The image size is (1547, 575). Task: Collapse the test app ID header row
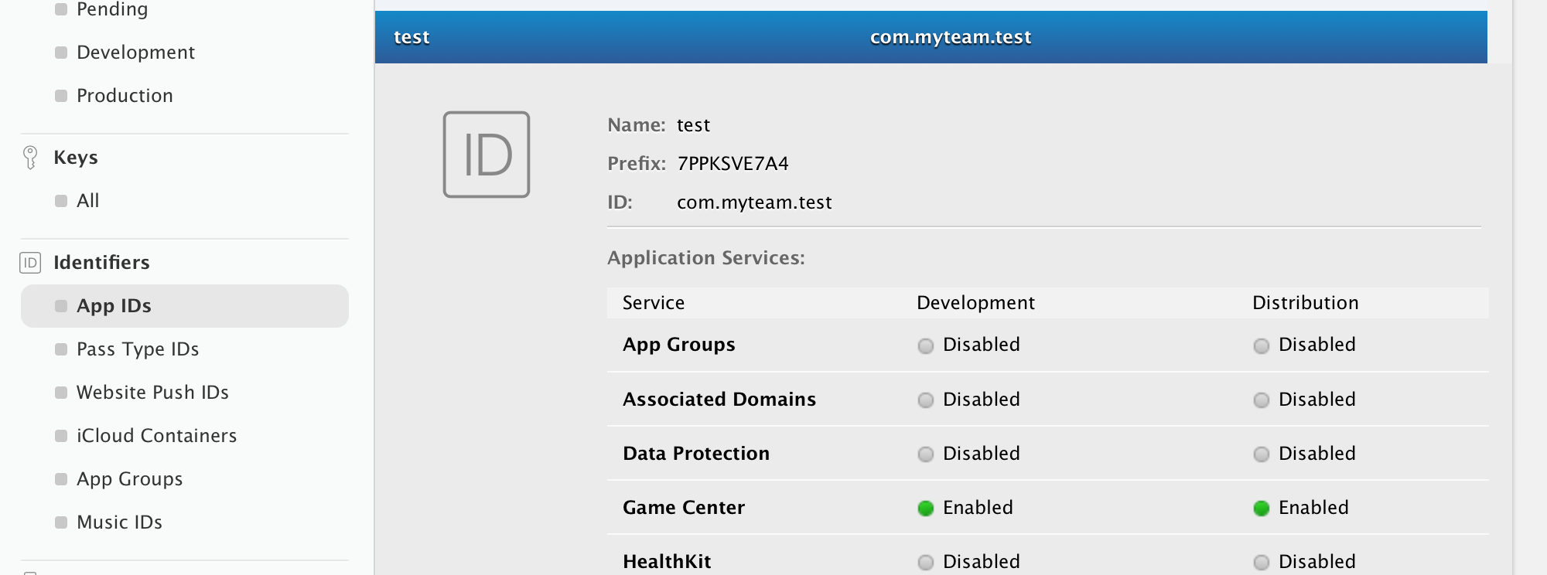point(931,37)
